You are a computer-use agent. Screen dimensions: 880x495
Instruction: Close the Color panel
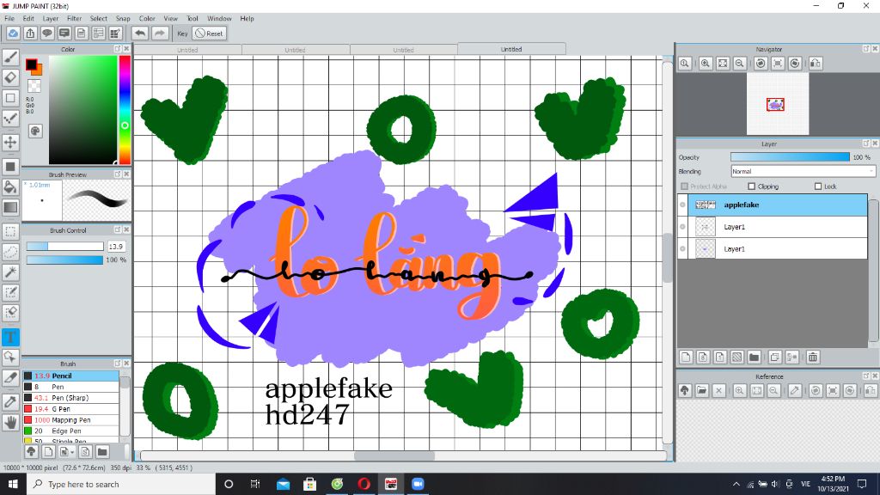point(127,49)
